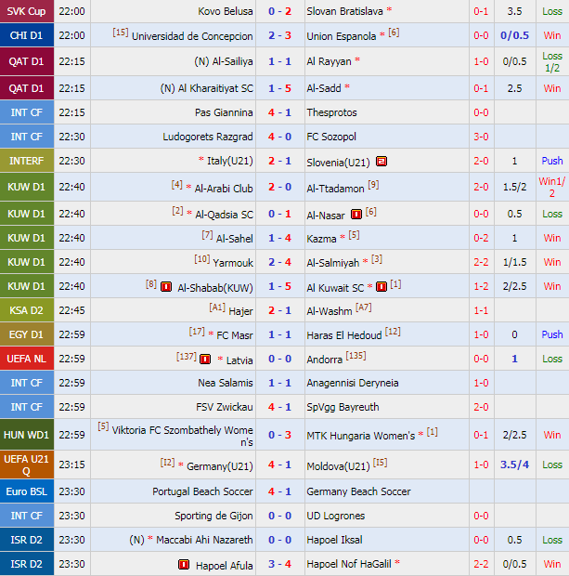The height and width of the screenshot is (576, 569).
Task: Click the 1-1 half-time score for Hajer match
Action: click(481, 311)
